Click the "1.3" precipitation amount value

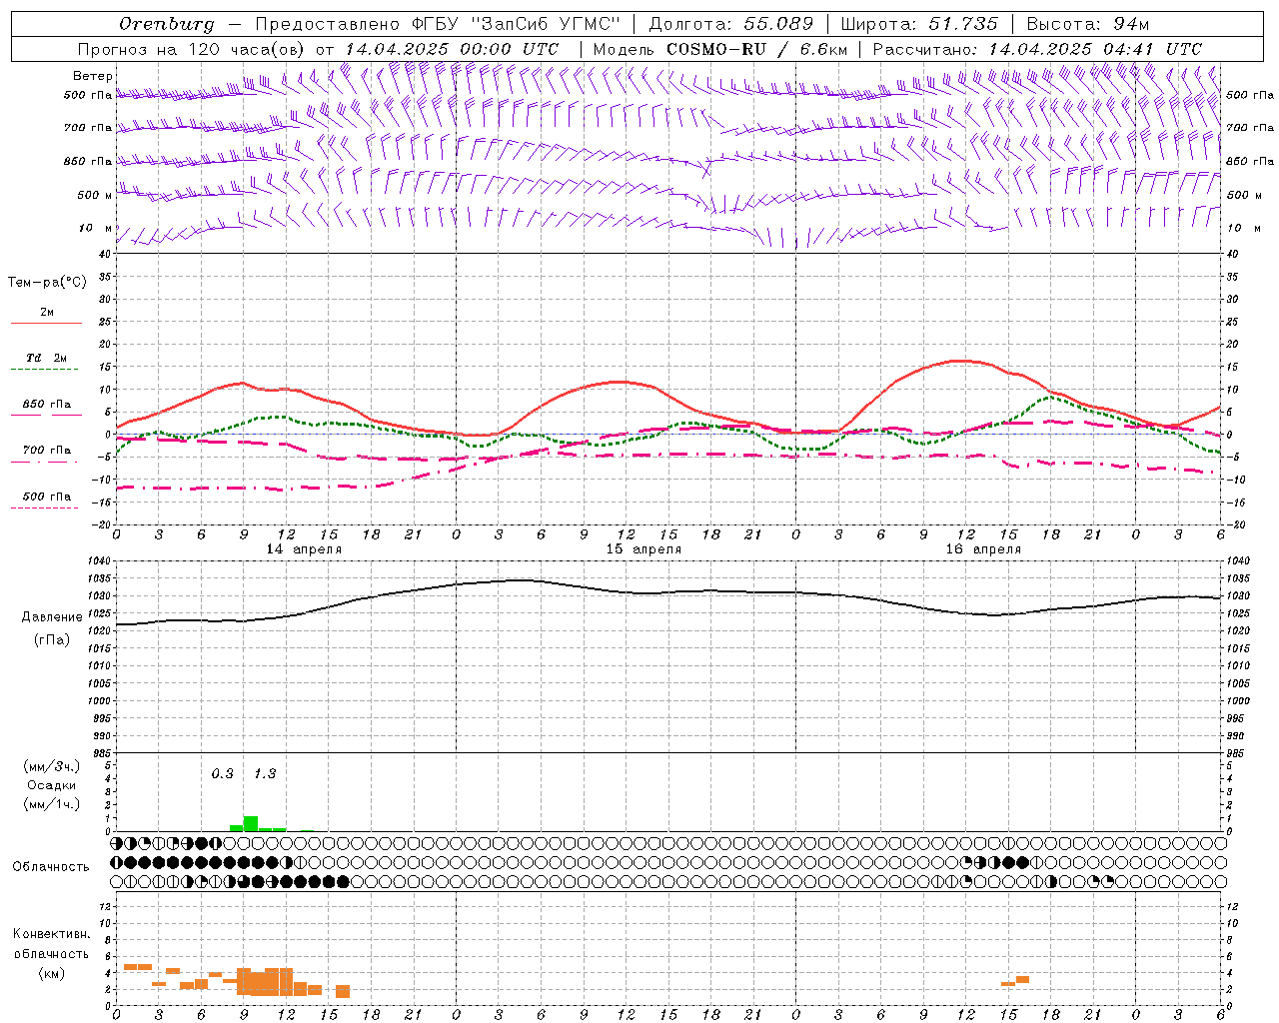point(265,773)
